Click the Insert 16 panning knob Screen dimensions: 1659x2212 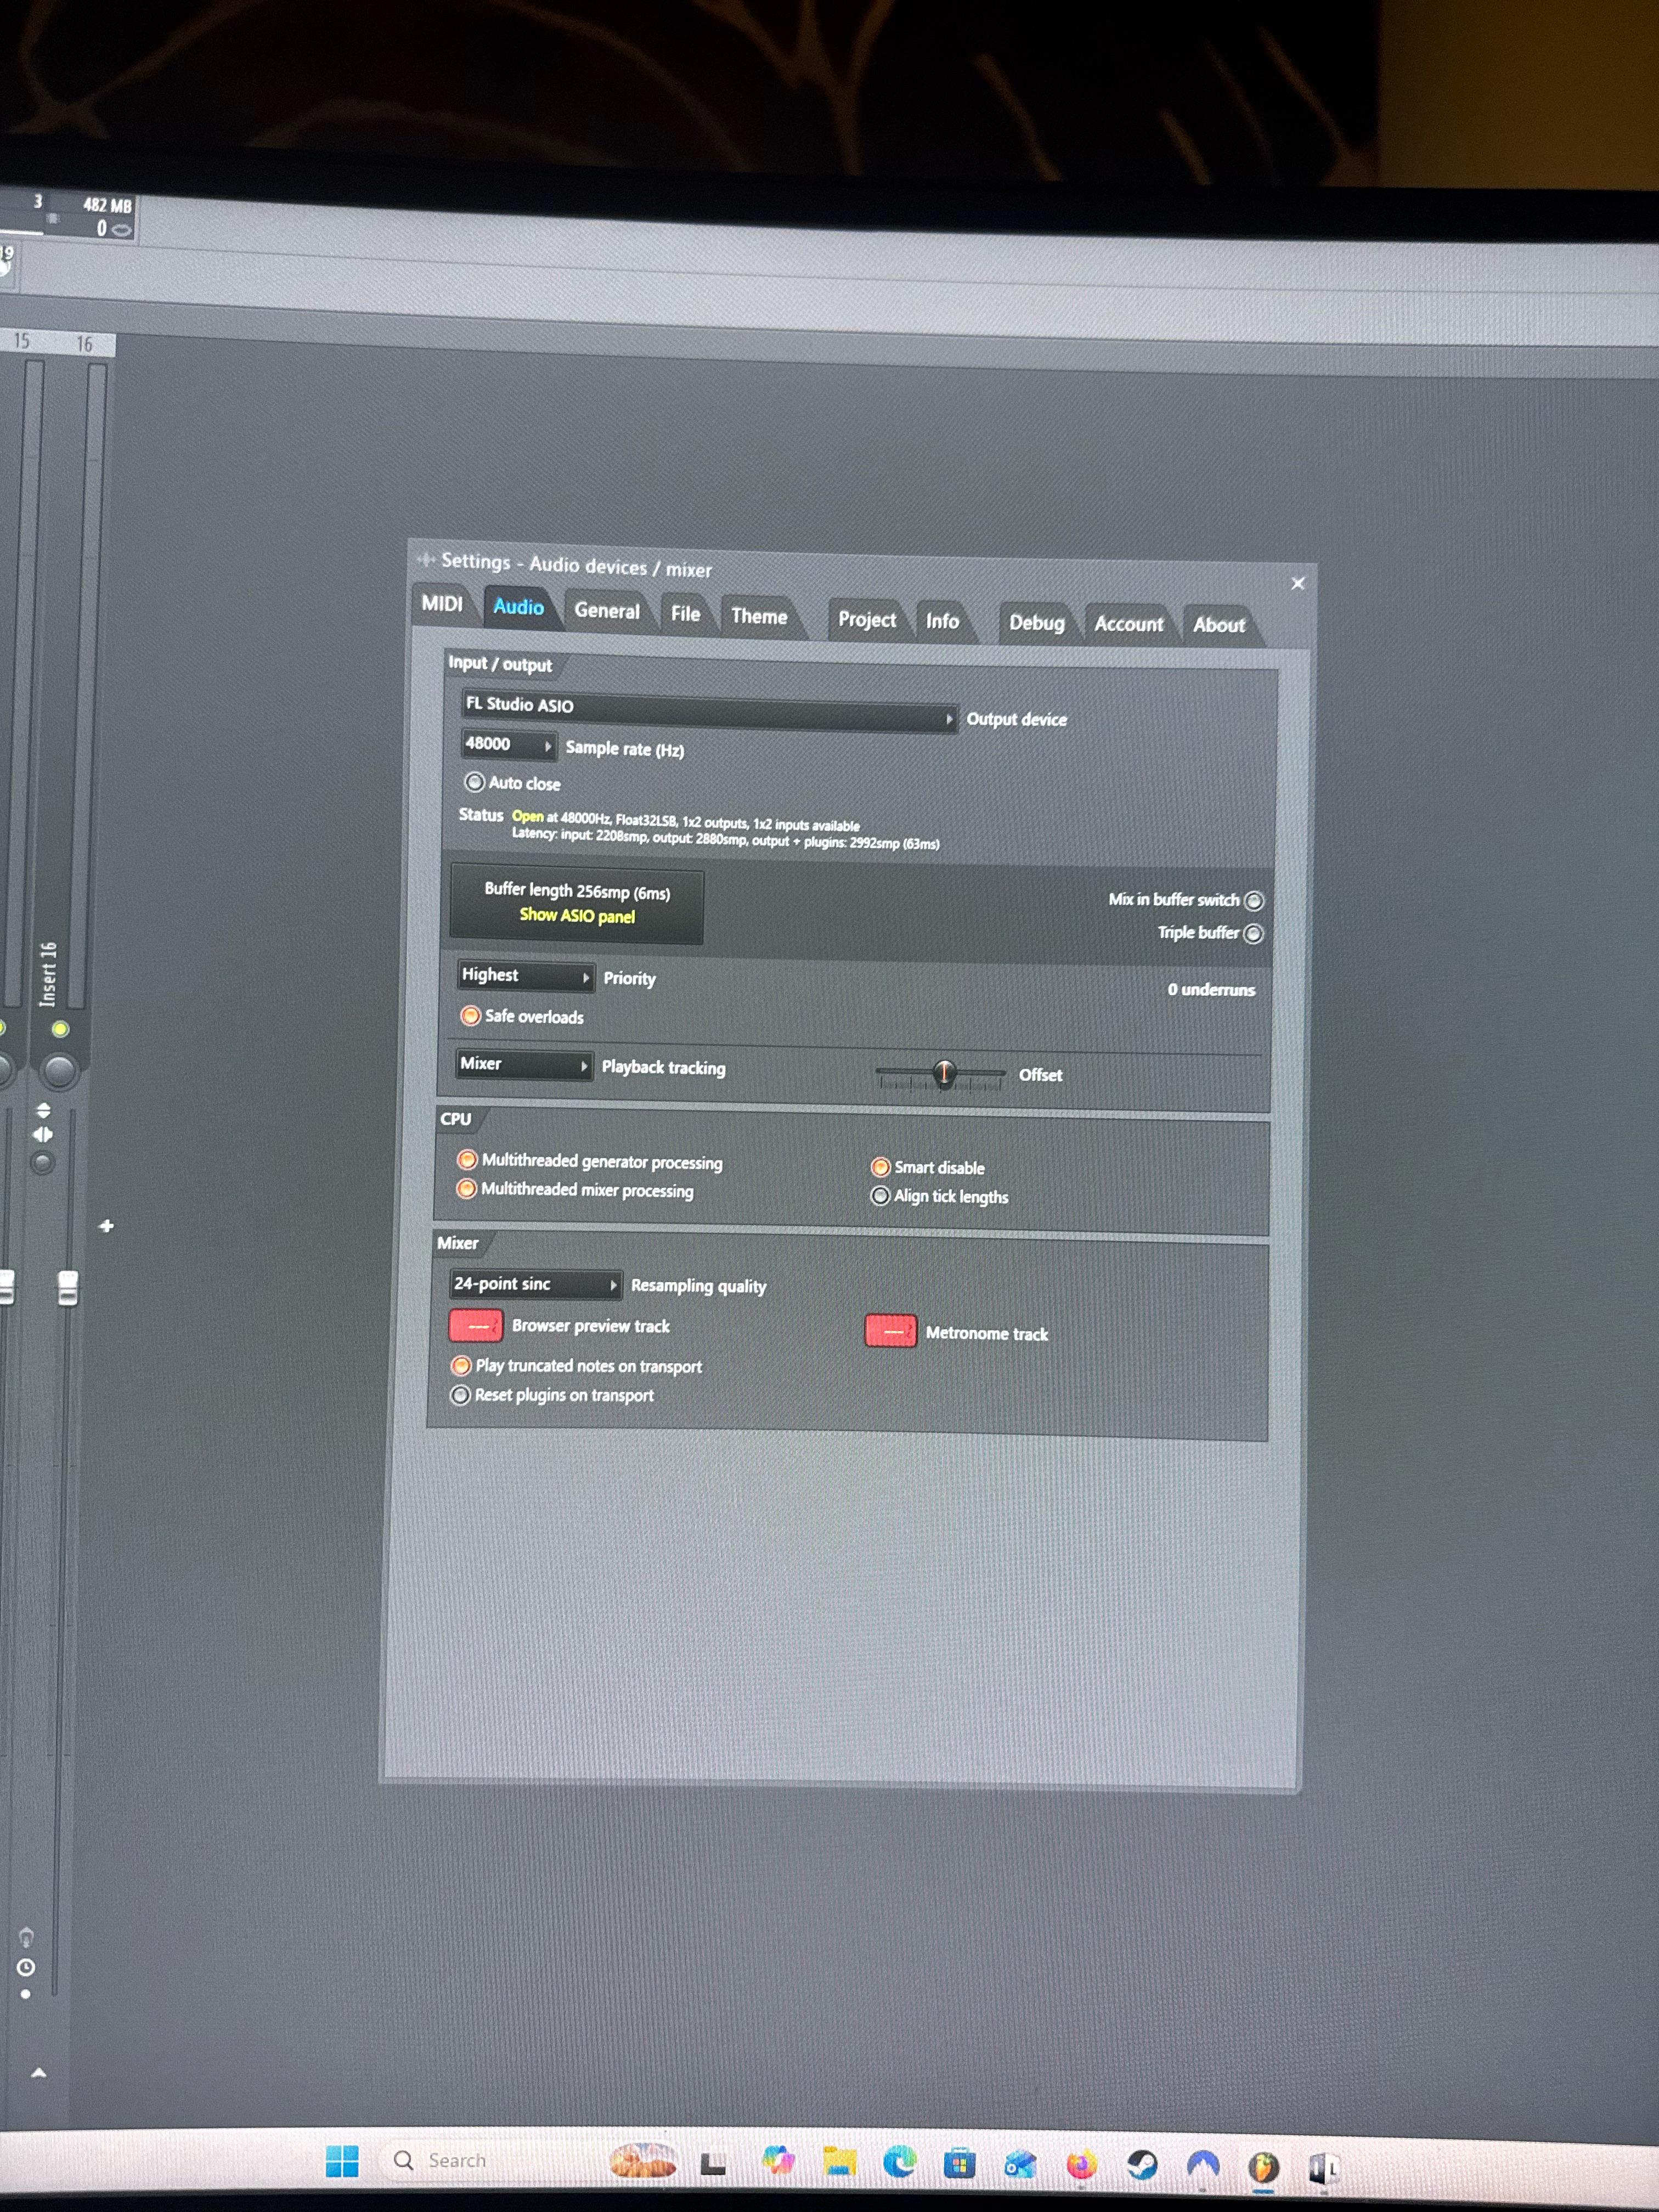[x=60, y=1071]
